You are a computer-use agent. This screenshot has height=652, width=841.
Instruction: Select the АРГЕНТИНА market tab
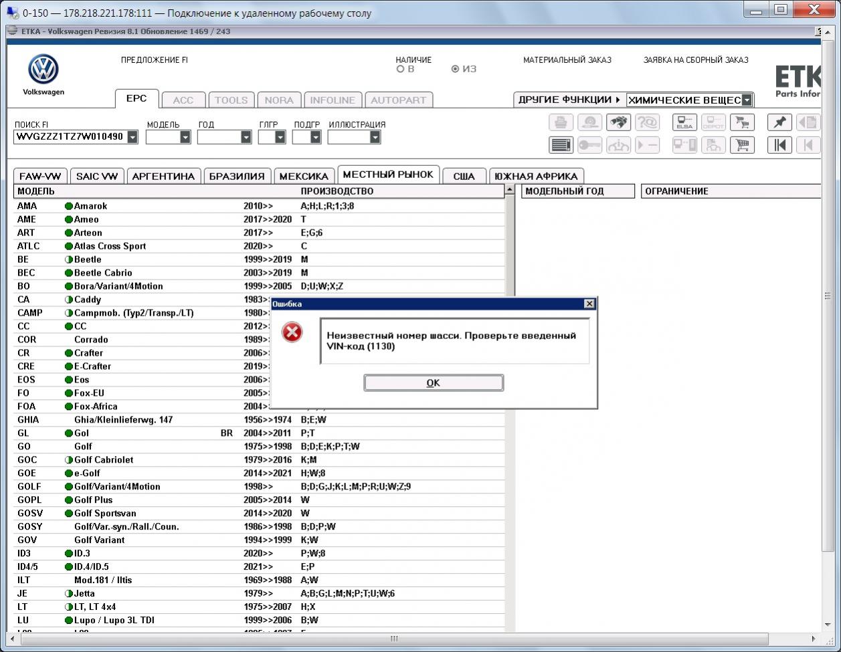tap(163, 177)
